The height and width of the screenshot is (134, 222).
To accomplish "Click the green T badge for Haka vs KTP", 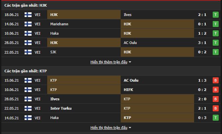I will [x=216, y=118].
